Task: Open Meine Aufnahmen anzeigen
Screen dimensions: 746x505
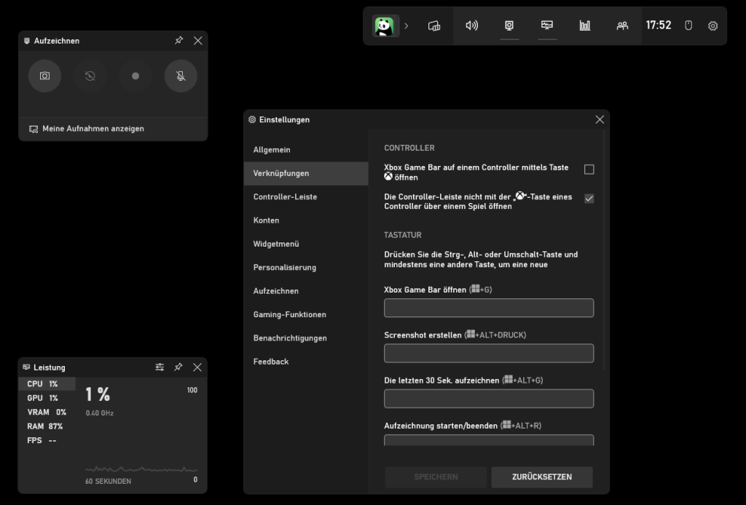Action: pyautogui.click(x=87, y=129)
